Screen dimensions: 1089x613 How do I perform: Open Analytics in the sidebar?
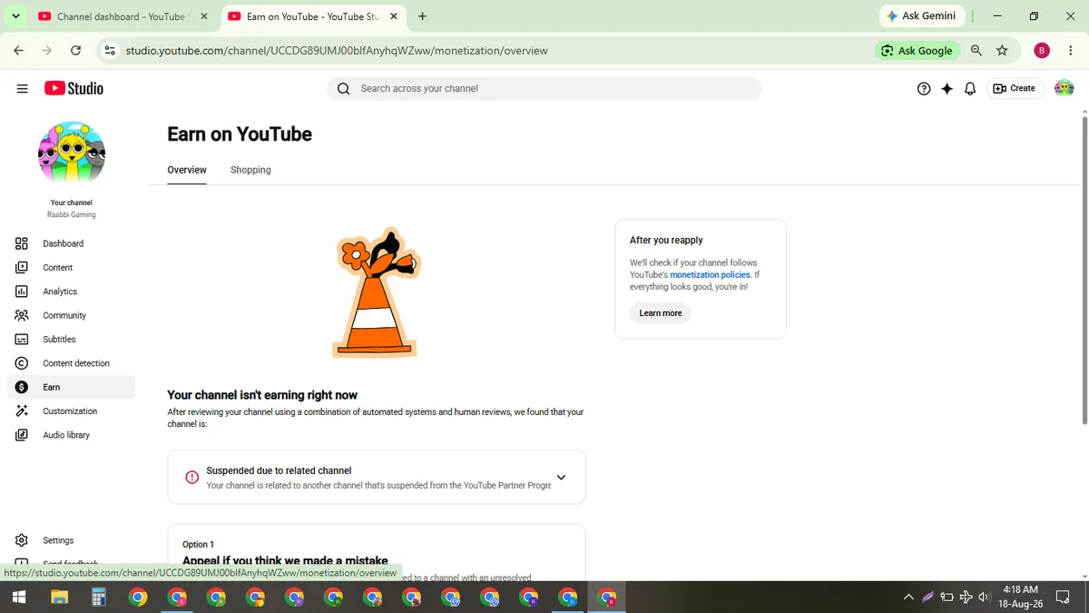pos(71,292)
